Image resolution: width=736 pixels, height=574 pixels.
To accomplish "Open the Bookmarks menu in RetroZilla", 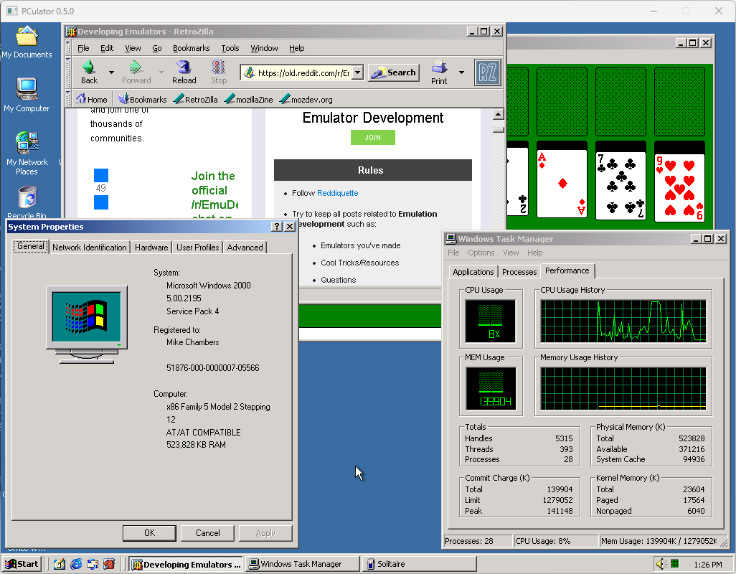I will click(x=191, y=48).
